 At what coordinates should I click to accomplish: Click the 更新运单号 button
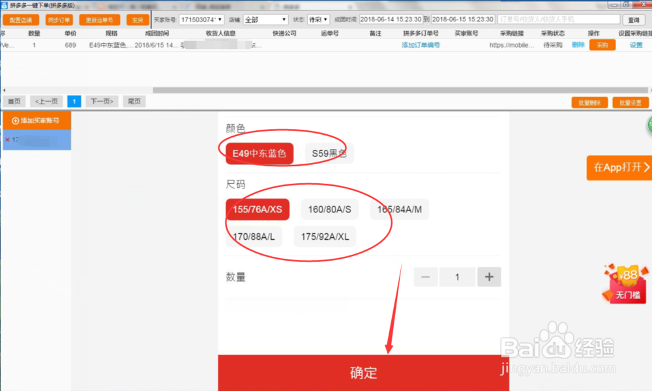(99, 20)
